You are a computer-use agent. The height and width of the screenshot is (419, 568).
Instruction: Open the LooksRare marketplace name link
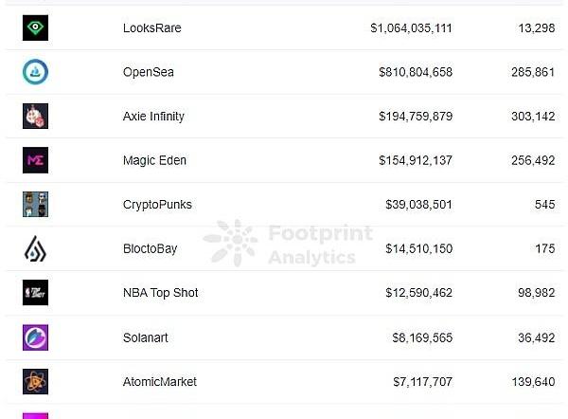coord(151,28)
